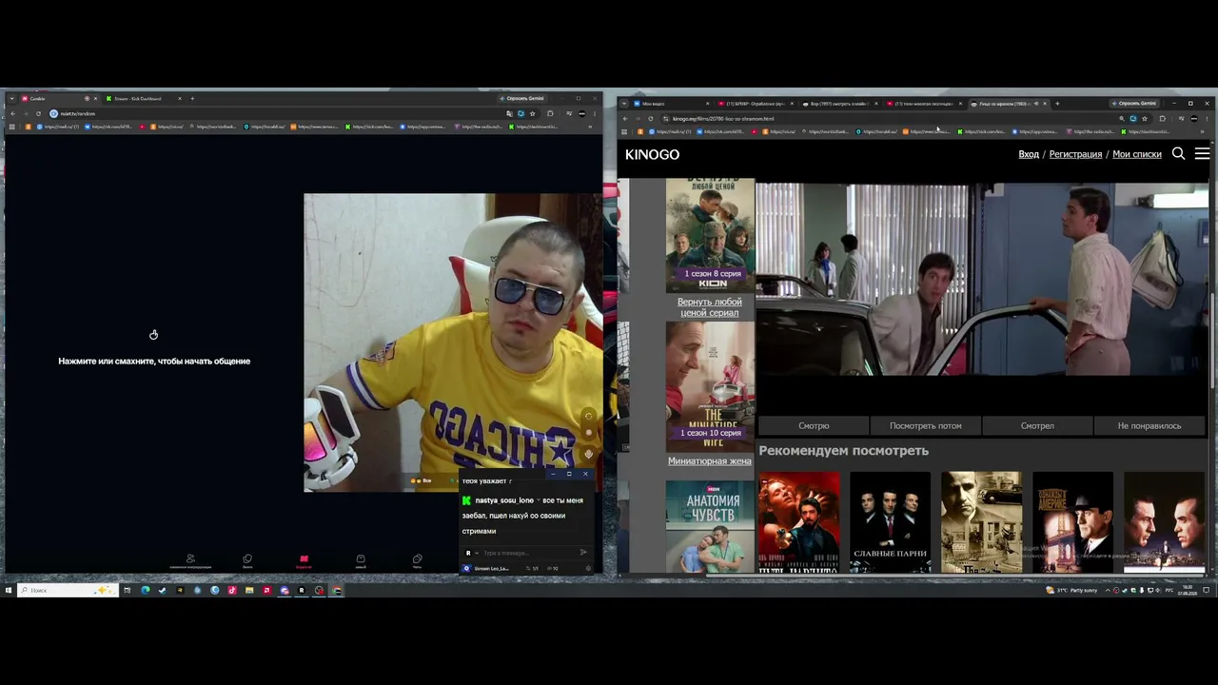Mark the film as Смотрел

pos(1037,426)
